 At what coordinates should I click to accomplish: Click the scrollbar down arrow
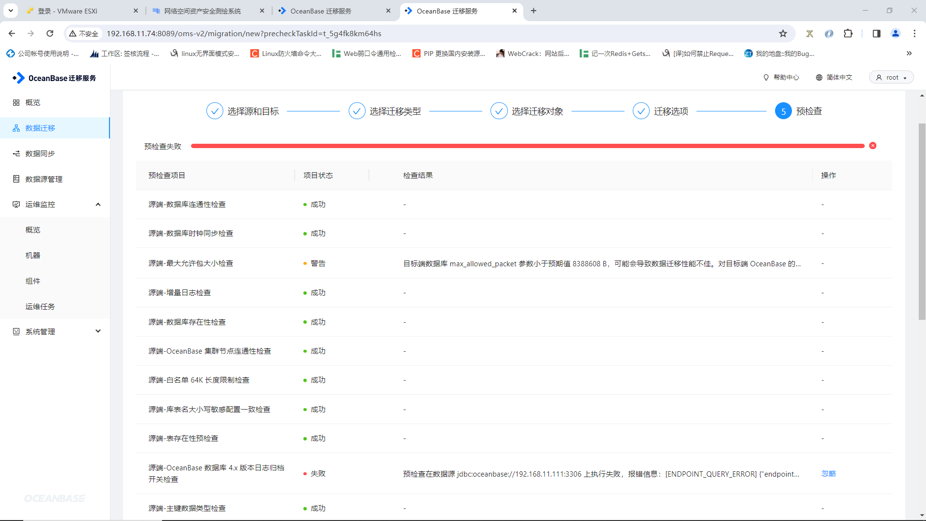(922, 515)
